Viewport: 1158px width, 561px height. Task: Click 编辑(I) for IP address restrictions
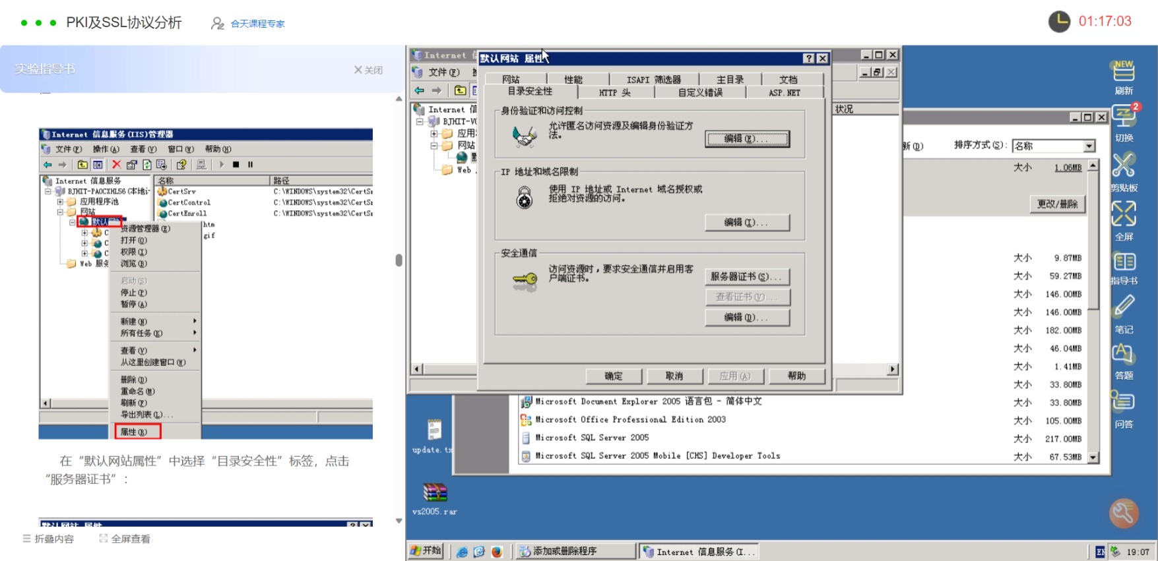click(747, 222)
